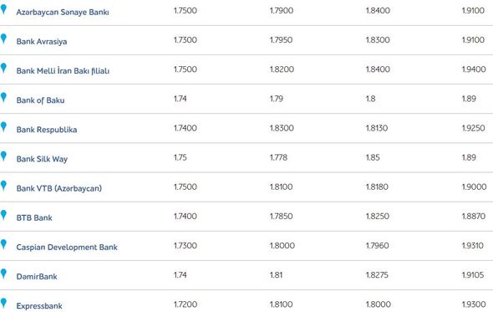Click map pin beside Expressbank
The height and width of the screenshot is (312, 493).
[3, 303]
